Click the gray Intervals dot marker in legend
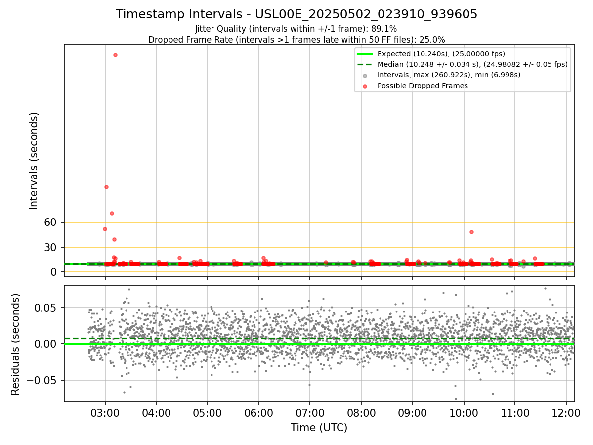This screenshot has width=593, height=445. click(365, 75)
